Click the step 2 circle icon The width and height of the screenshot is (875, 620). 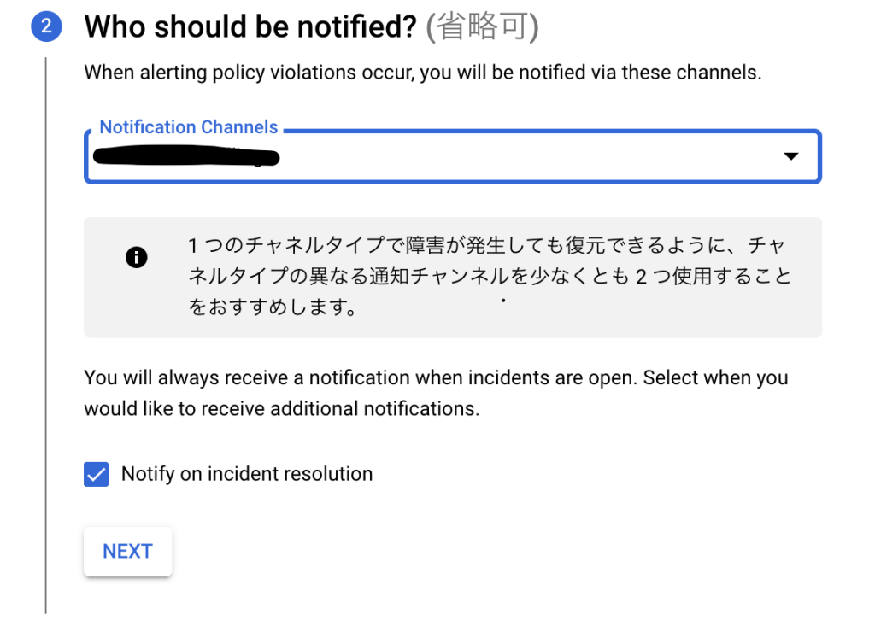pos(46,26)
